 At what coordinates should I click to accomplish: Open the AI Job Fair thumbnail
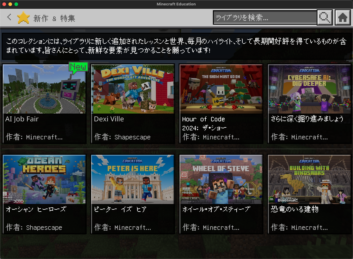[44, 89]
